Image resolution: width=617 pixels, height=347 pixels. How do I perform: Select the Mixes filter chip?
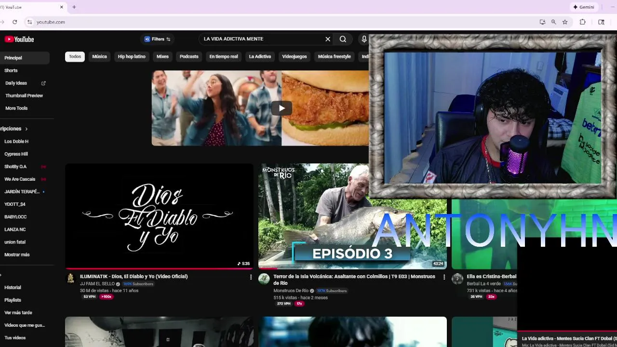162,56
